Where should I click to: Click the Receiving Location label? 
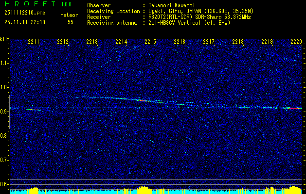tap(113, 11)
